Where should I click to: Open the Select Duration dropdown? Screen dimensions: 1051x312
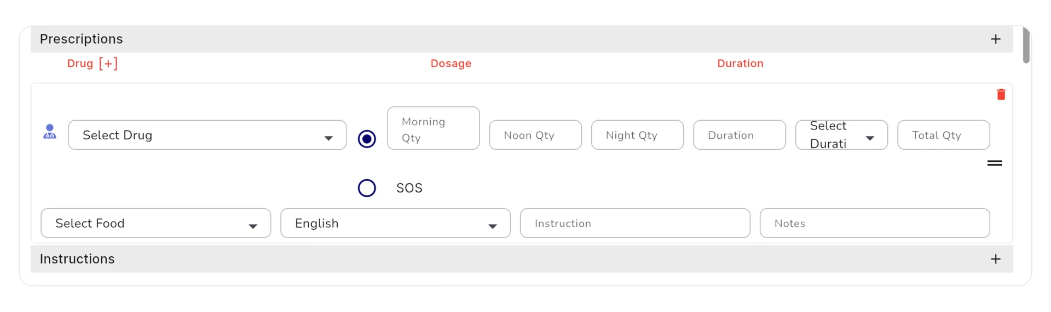pos(841,135)
